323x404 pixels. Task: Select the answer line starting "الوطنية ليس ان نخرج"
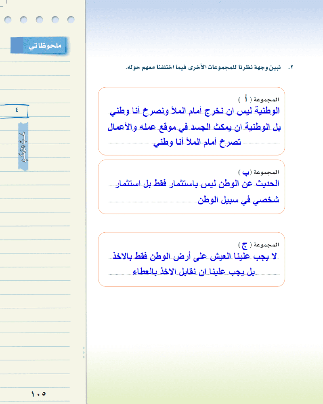(195, 112)
